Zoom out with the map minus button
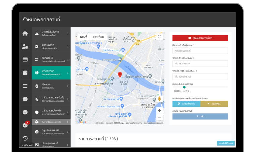Image resolution: width=255 pixels, height=152 pixels. tap(159, 117)
